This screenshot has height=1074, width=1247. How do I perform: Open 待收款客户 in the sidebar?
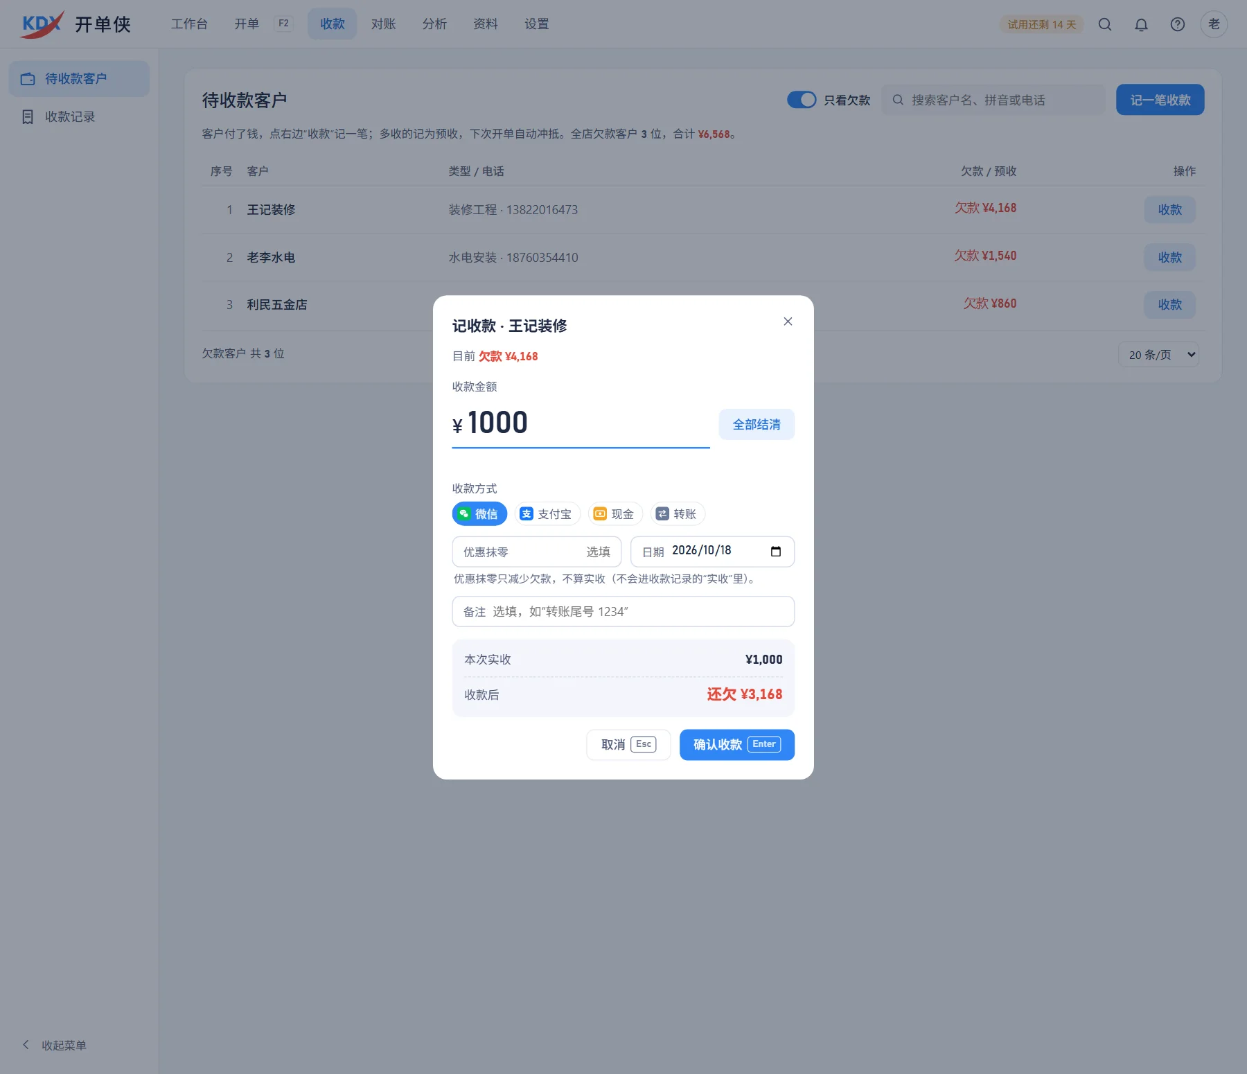pos(79,79)
